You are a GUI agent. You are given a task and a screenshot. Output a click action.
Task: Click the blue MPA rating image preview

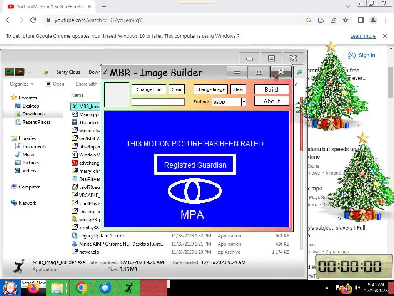pyautogui.click(x=197, y=169)
